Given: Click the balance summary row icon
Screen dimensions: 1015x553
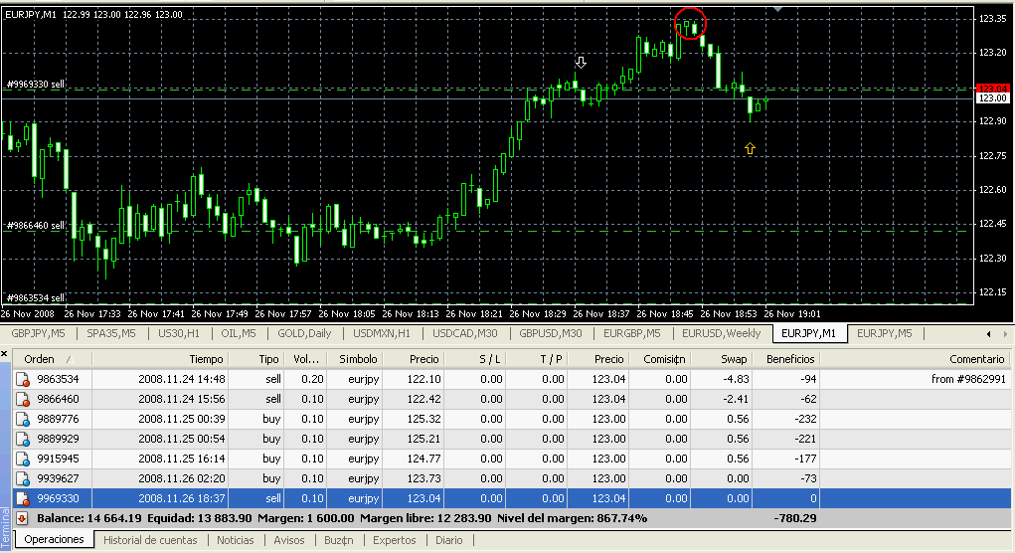Looking at the screenshot, I should 22,518.
